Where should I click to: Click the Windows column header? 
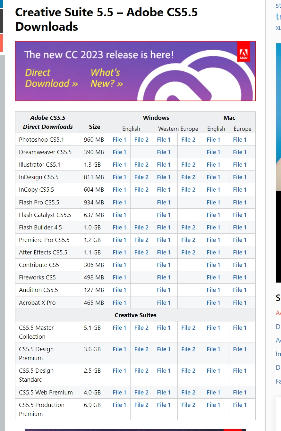coord(156,118)
